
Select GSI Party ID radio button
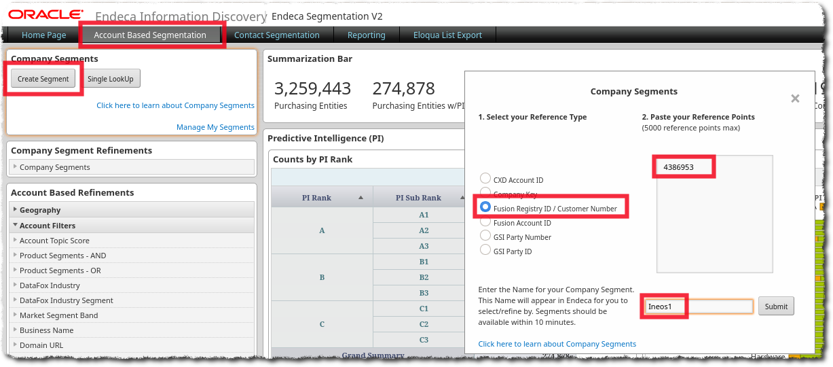tap(485, 250)
